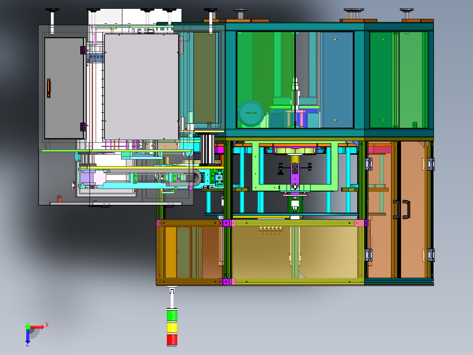This screenshot has height=355, width=473.
Task: Click the blue Z axis arrow of the triad
Action: [x=28, y=337]
